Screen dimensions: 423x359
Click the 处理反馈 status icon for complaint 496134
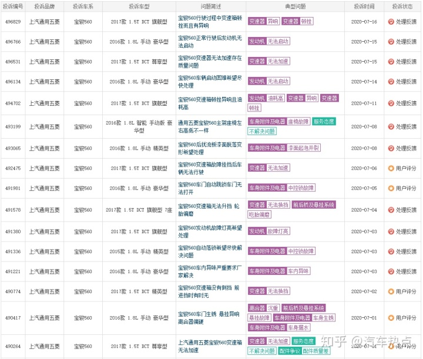click(x=391, y=82)
